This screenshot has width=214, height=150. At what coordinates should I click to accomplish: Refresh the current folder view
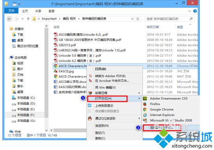point(138,19)
